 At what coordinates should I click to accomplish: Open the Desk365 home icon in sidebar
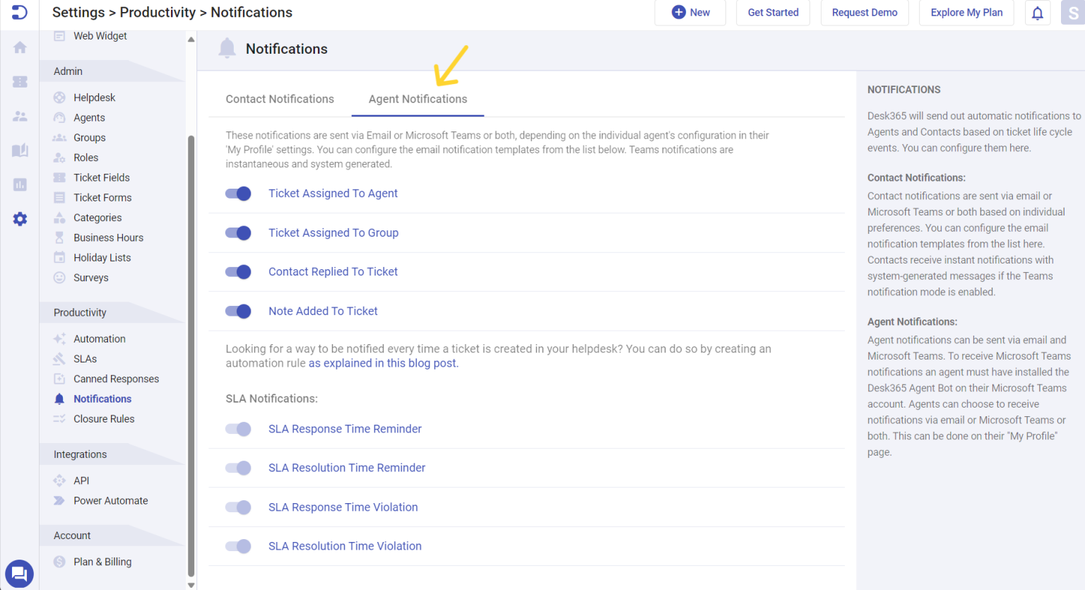tap(19, 47)
